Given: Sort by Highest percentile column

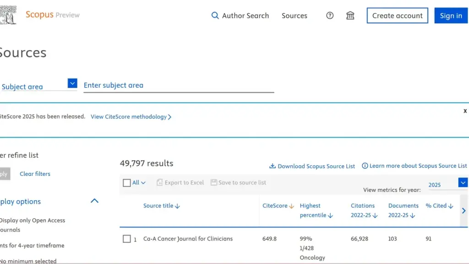Looking at the screenshot, I should click(x=313, y=210).
